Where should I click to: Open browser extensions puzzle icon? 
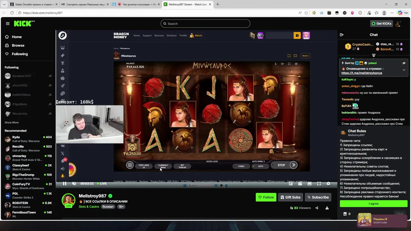(360, 13)
